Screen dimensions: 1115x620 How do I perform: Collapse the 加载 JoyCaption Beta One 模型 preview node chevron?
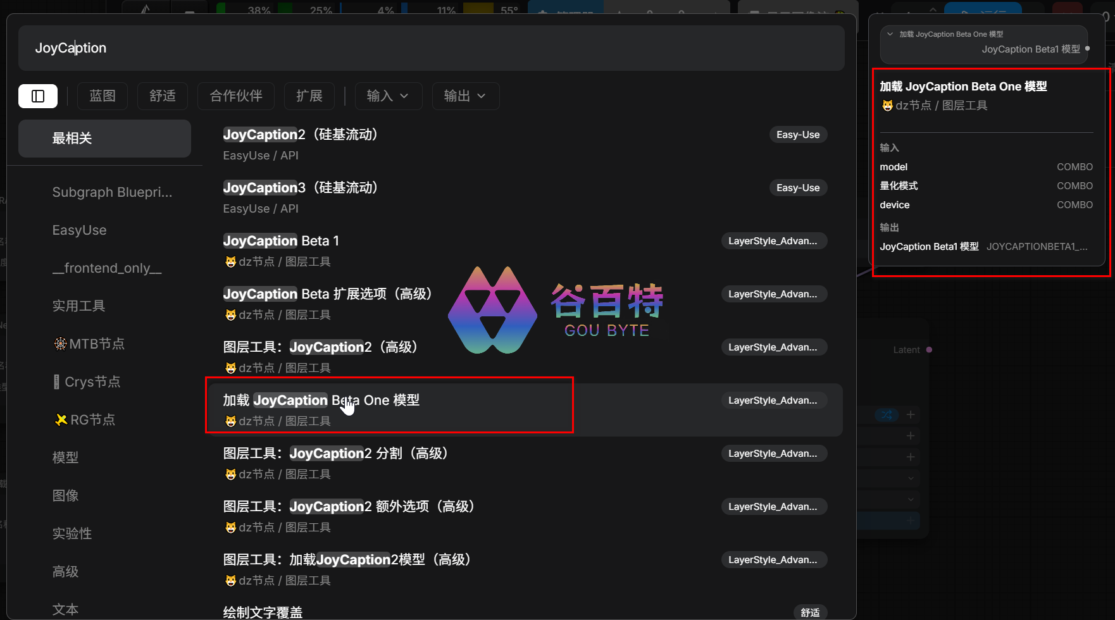click(890, 34)
